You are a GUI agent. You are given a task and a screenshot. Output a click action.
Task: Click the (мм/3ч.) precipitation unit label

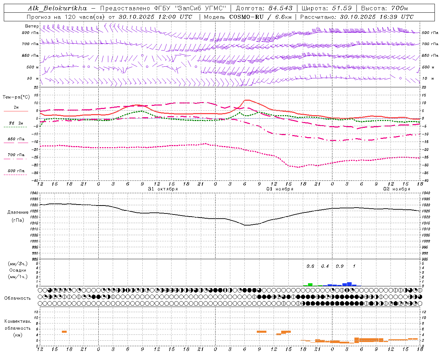click(x=18, y=264)
